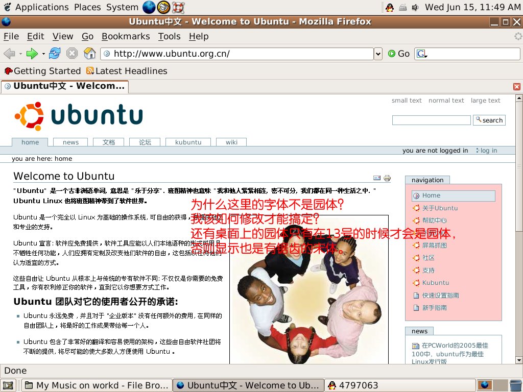This screenshot has height=392, width=523.
Task: Switch to the 4797063 taskbar window
Action: pos(399,385)
